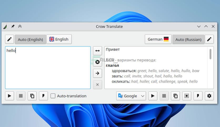Click the word окликать in results
The image size is (220, 127).
[x=121, y=81]
